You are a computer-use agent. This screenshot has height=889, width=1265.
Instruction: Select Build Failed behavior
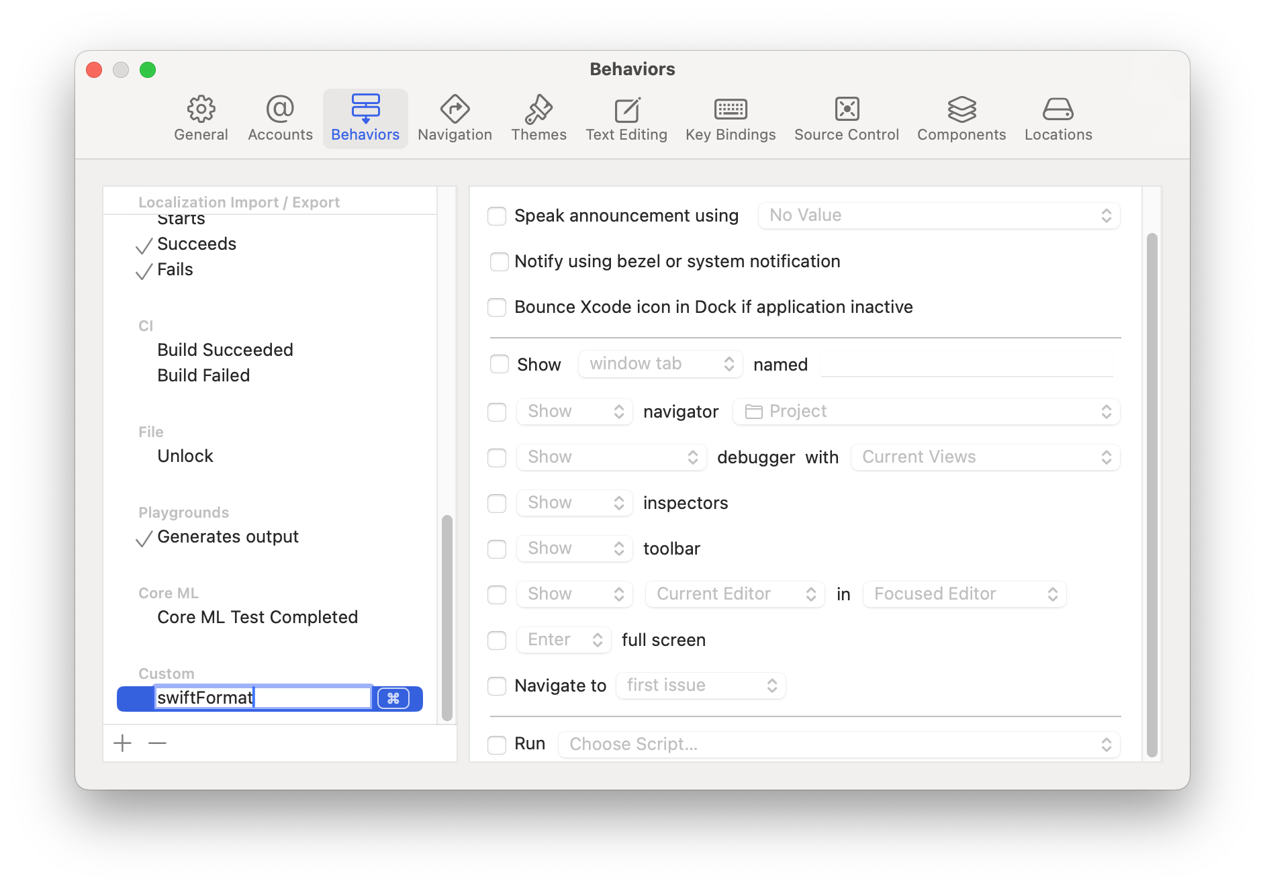pyautogui.click(x=203, y=375)
